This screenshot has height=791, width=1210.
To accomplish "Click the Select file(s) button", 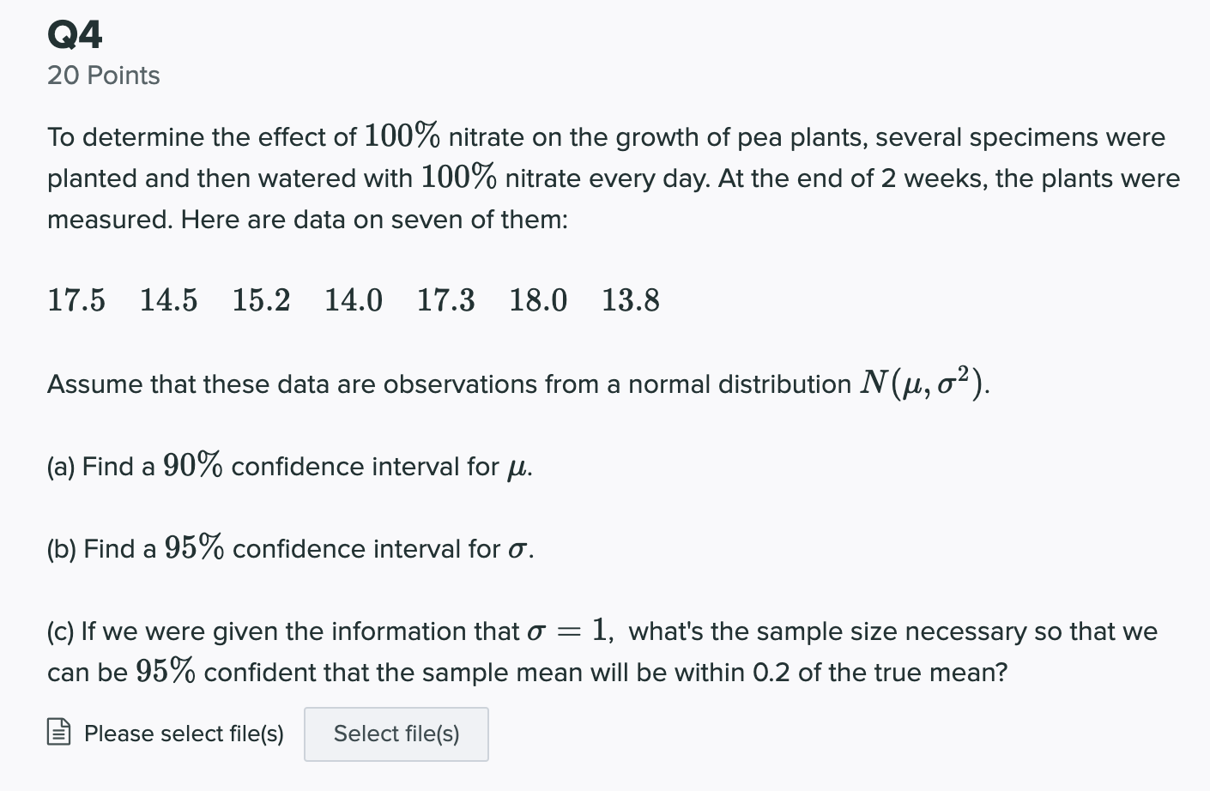I will tap(396, 734).
